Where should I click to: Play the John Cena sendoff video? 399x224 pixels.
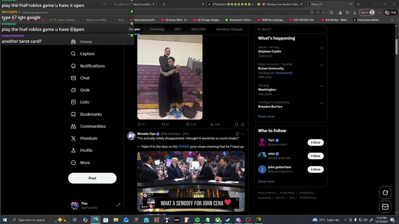tap(191, 182)
